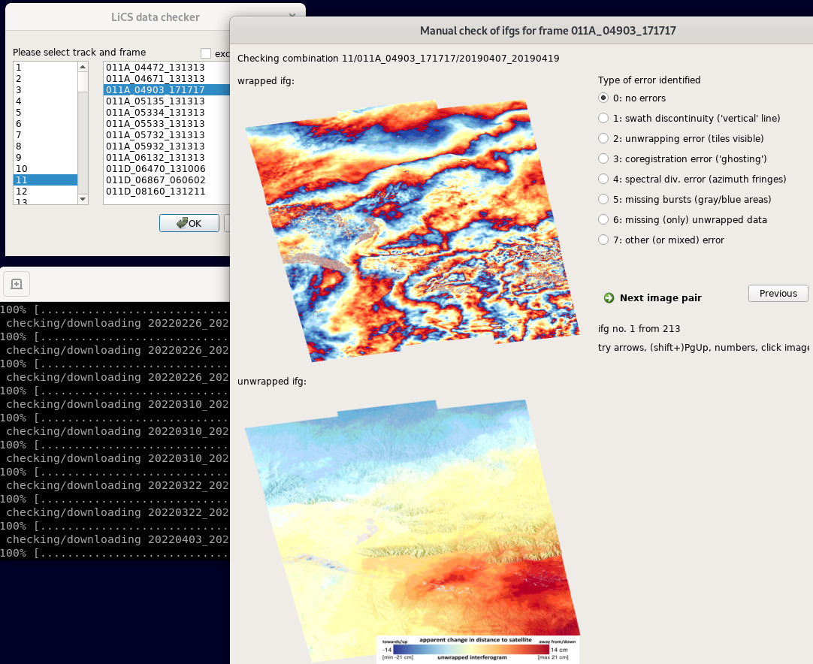This screenshot has height=664, width=813.
Task: Click the track list scroll-up arrow
Action: pyautogui.click(x=83, y=67)
